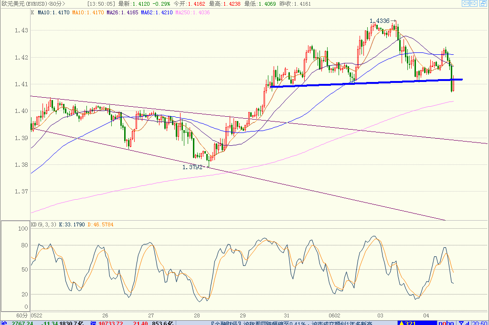This screenshot has width=489, height=325.
Task: Click the 60分 period label
Action: (x=22, y=315)
